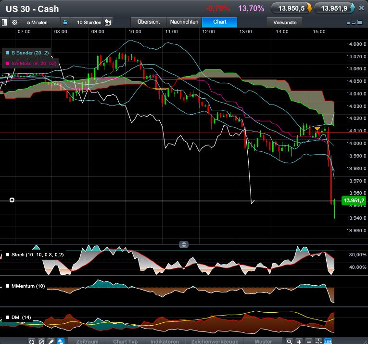
Task: Click the MMentum (10) label
Action: [28, 286]
